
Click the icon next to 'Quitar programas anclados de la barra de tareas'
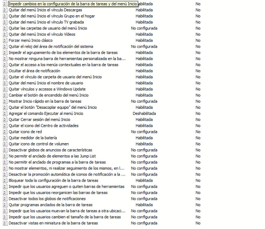pyautogui.click(x=5, y=205)
